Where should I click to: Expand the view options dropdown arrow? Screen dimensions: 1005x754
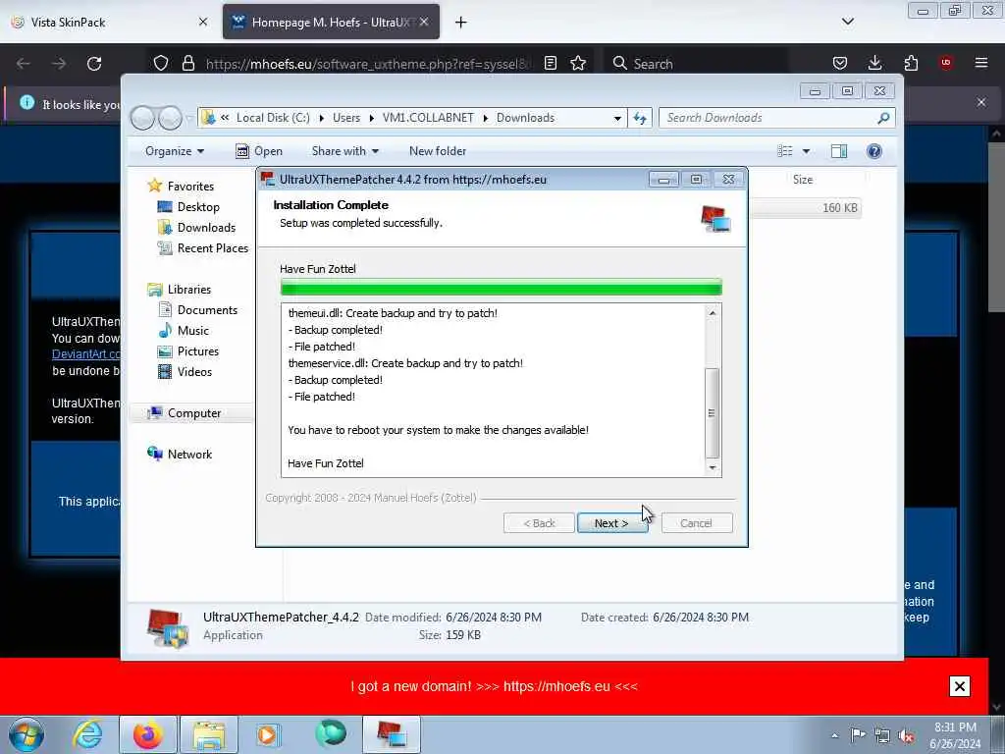(x=807, y=151)
